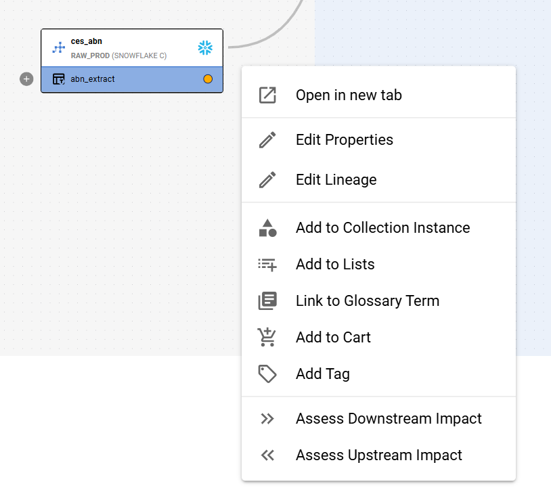Expand node with the plus button

[x=26, y=79]
